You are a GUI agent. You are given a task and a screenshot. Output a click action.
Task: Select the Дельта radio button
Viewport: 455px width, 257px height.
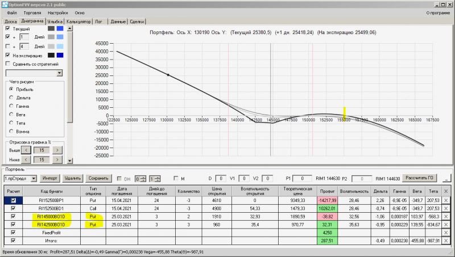[x=11, y=98]
